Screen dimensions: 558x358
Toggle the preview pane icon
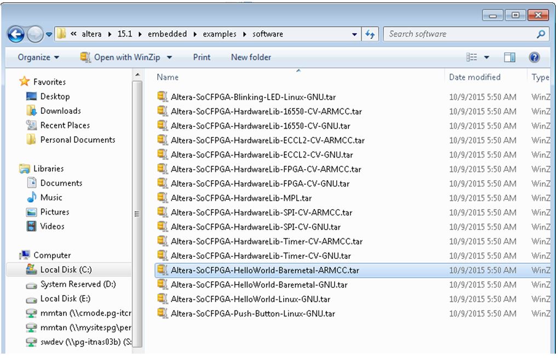(509, 57)
